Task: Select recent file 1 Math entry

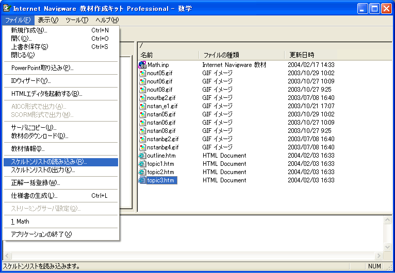Action: pyautogui.click(x=21, y=221)
